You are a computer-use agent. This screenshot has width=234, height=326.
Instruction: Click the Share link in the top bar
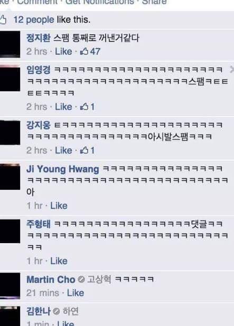154,2
